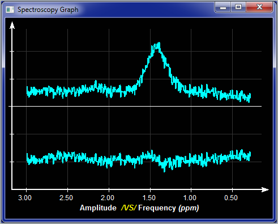Click the 2.00 ppm axis label
This screenshot has height=224, width=278.
[107, 198]
